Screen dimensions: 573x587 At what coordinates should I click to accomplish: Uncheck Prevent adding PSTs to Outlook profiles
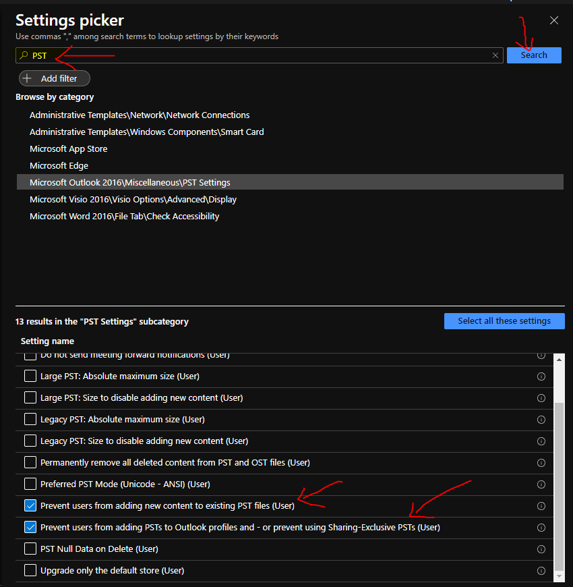[30, 527]
